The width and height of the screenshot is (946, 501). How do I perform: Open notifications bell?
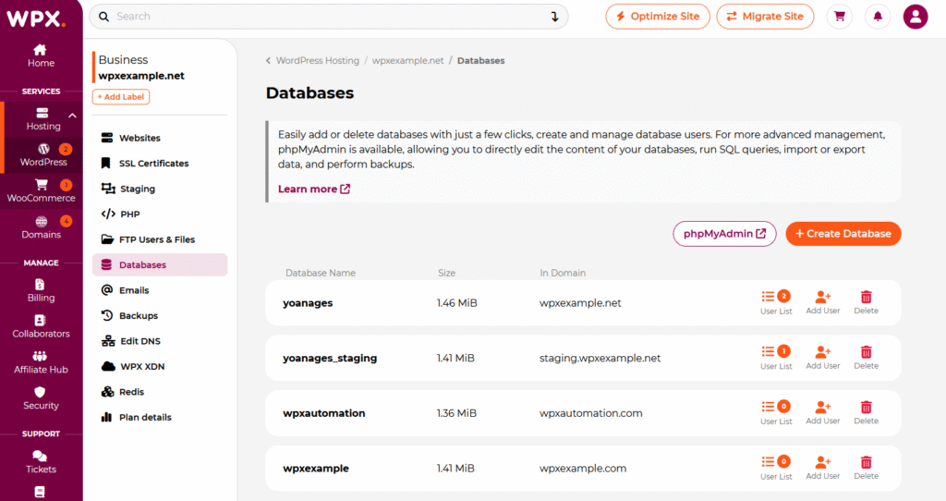878,17
